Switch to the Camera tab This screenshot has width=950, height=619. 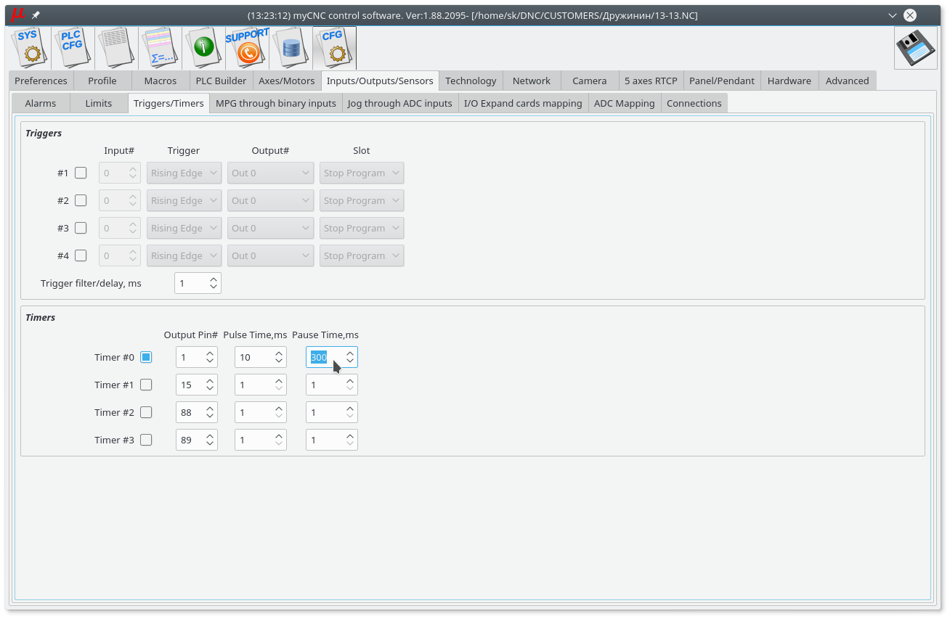(590, 81)
